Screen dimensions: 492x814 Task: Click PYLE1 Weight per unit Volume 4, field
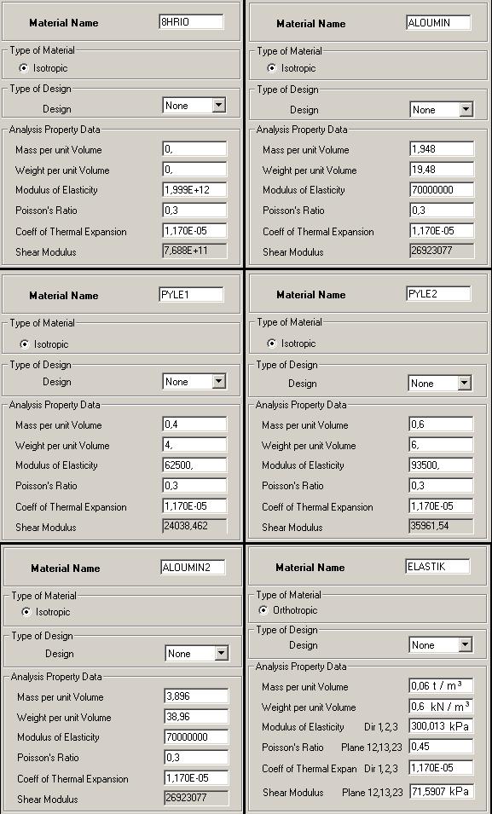coord(194,445)
